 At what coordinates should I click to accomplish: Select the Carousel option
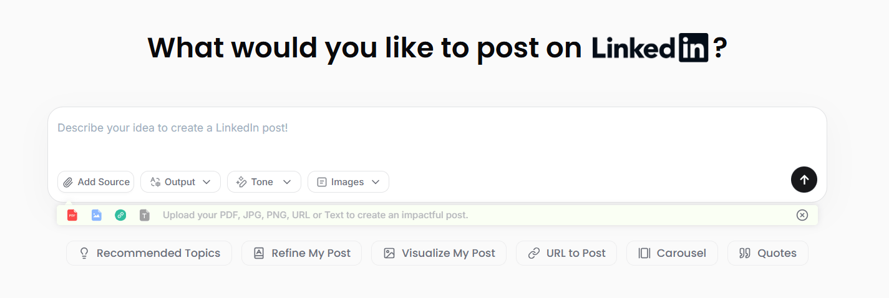672,253
